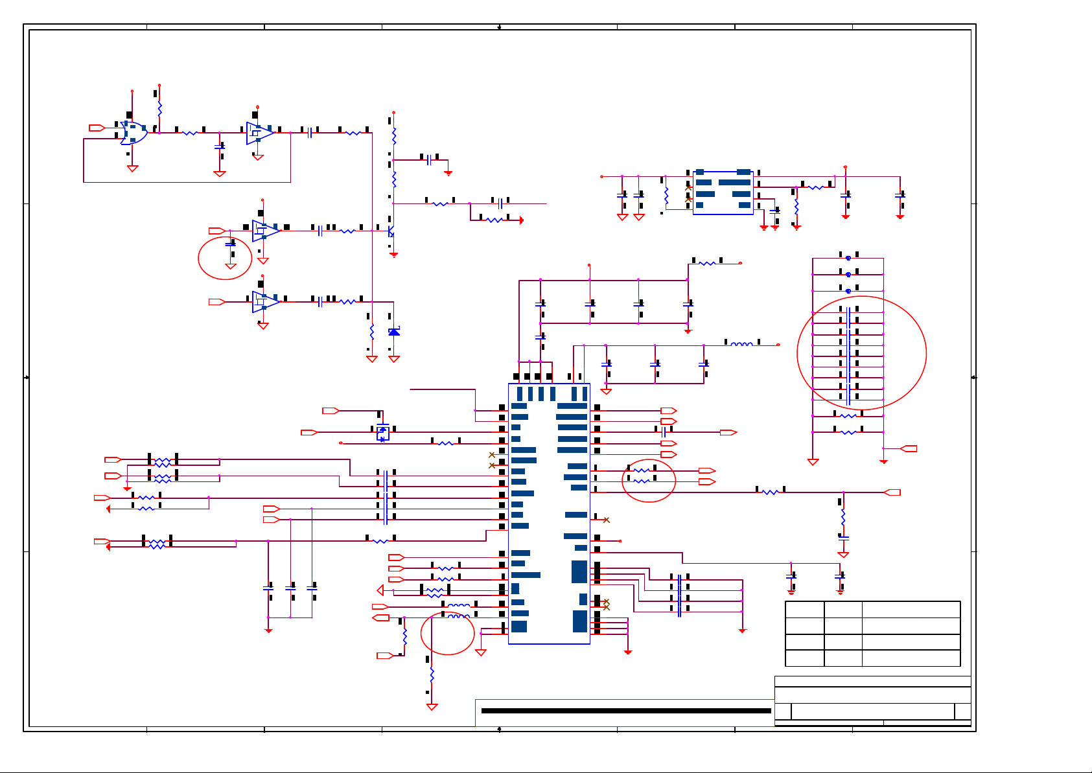Click the capacitor branching right from the divider to ground
This screenshot has height=773, width=1092.
tap(429, 159)
